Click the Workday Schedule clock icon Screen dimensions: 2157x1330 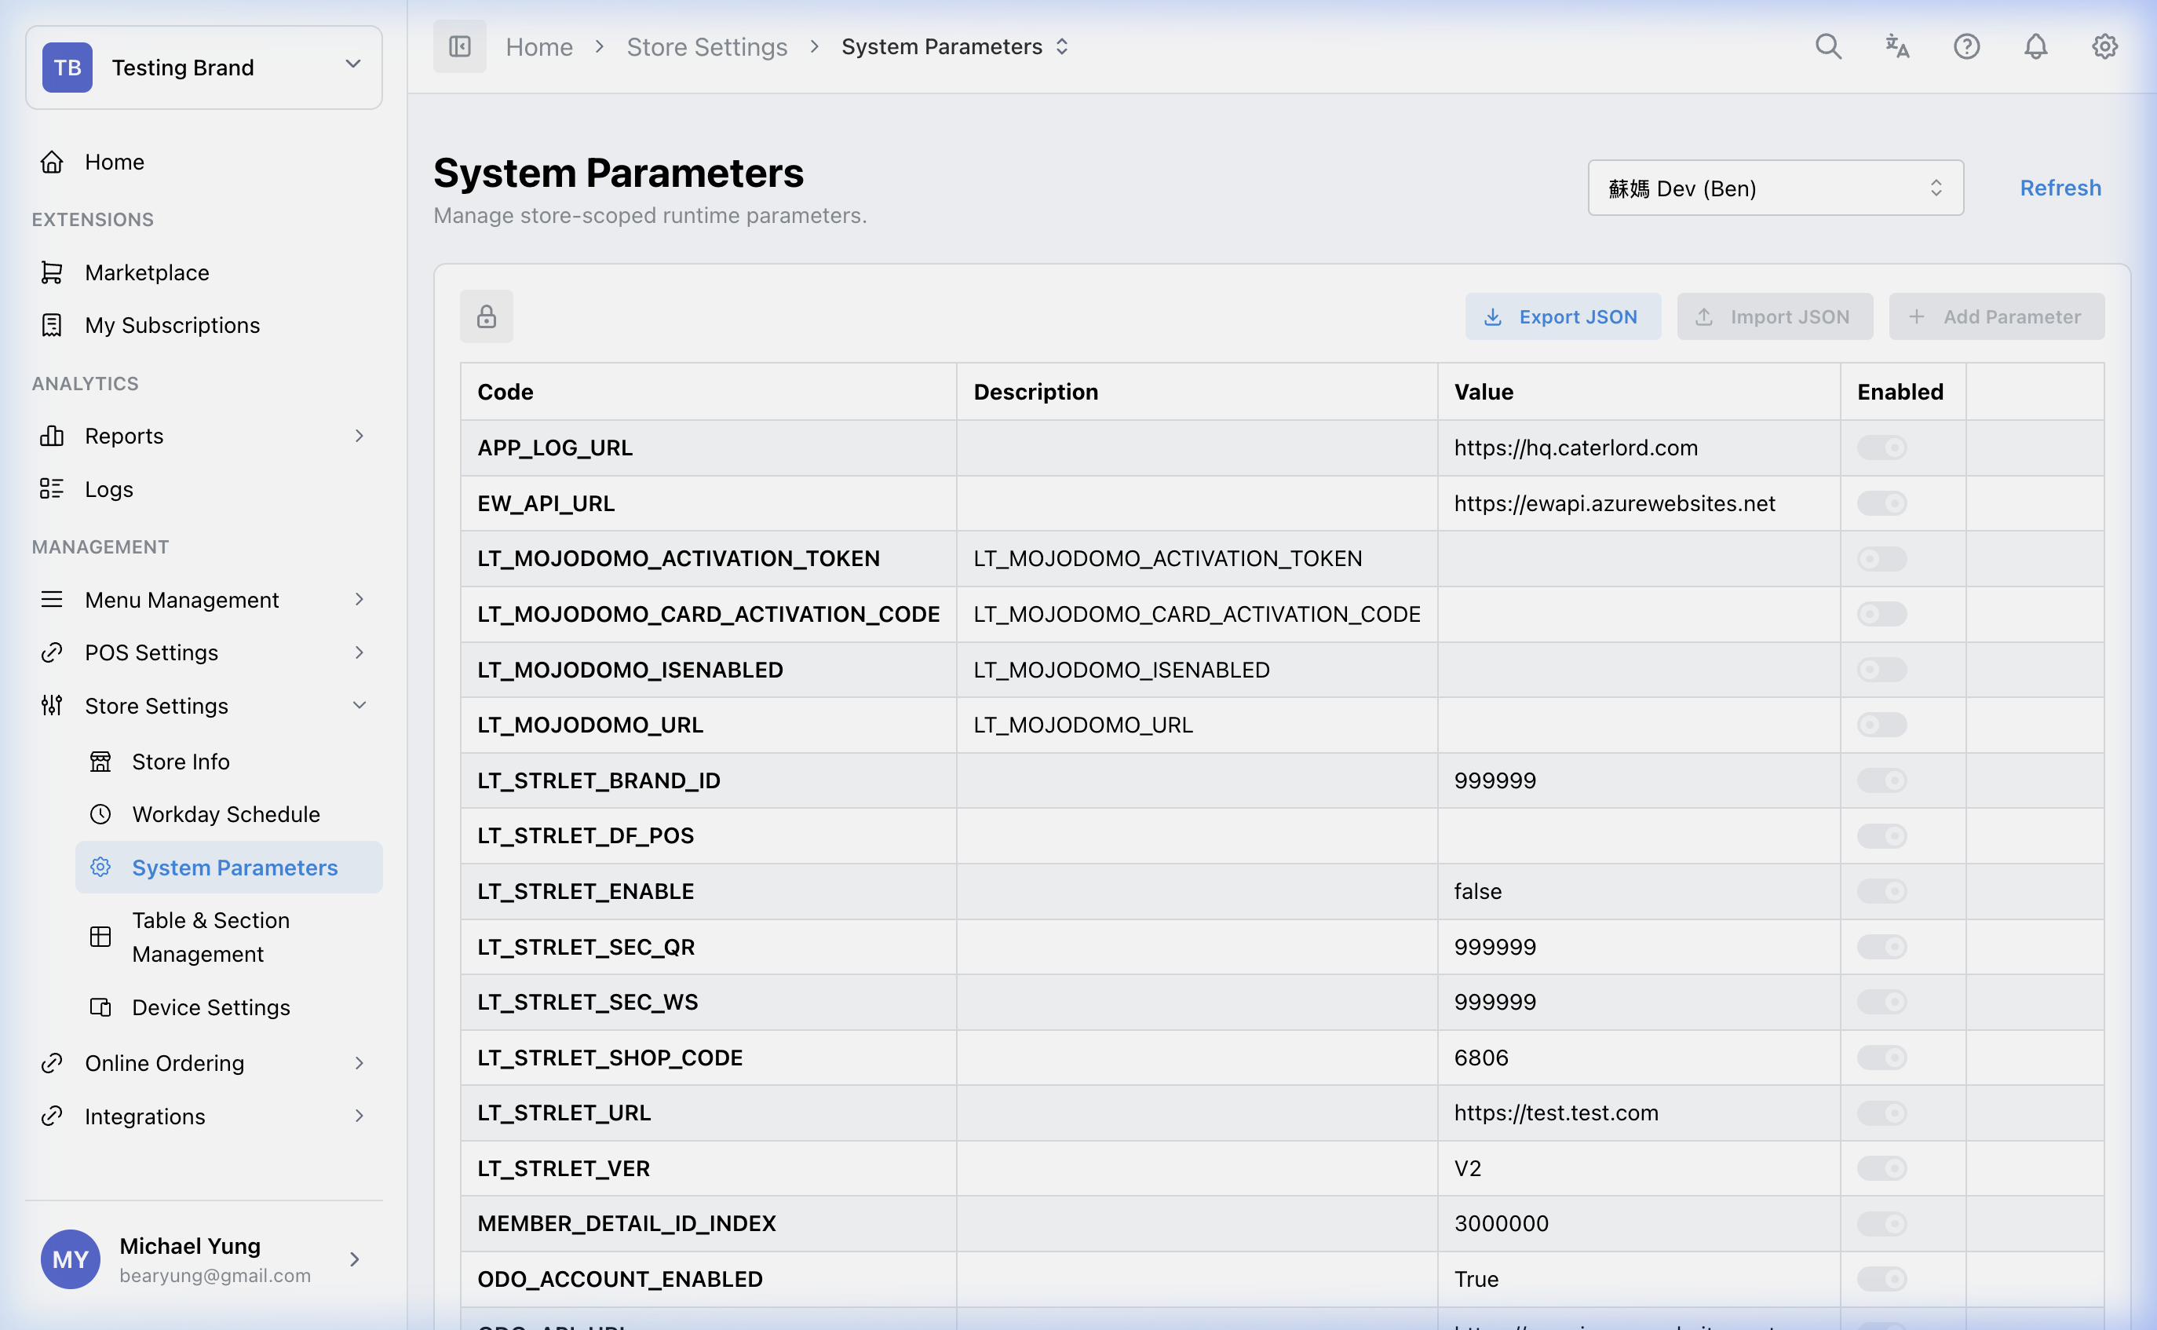(101, 813)
